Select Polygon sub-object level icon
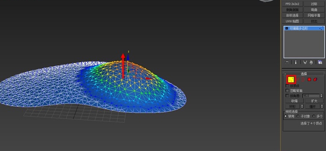Image resolution: width=326 pixels, height=151 pixels. tap(309, 79)
